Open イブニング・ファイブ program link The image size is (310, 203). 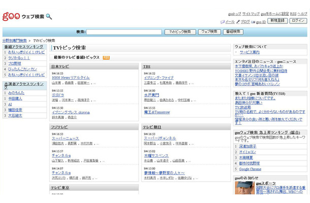point(159,78)
